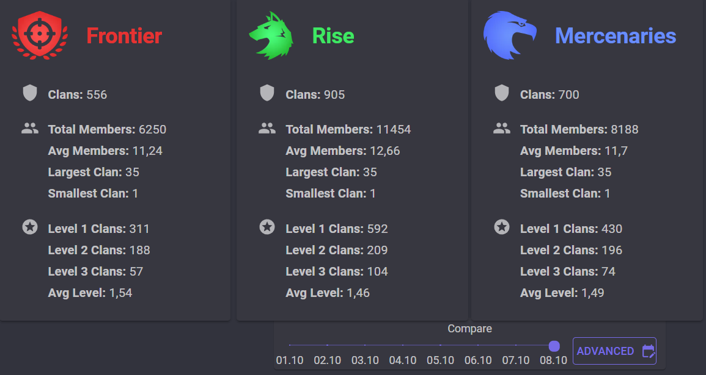
Task: Click the Frontier faction title
Action: [x=124, y=36]
